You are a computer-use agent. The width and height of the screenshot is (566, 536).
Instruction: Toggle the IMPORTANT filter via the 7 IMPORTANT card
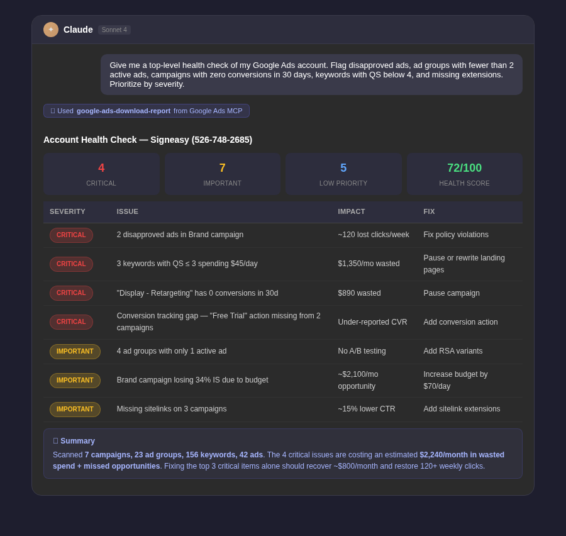coord(222,174)
